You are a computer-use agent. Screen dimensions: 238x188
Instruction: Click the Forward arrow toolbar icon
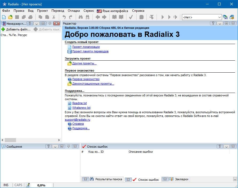click(104, 17)
